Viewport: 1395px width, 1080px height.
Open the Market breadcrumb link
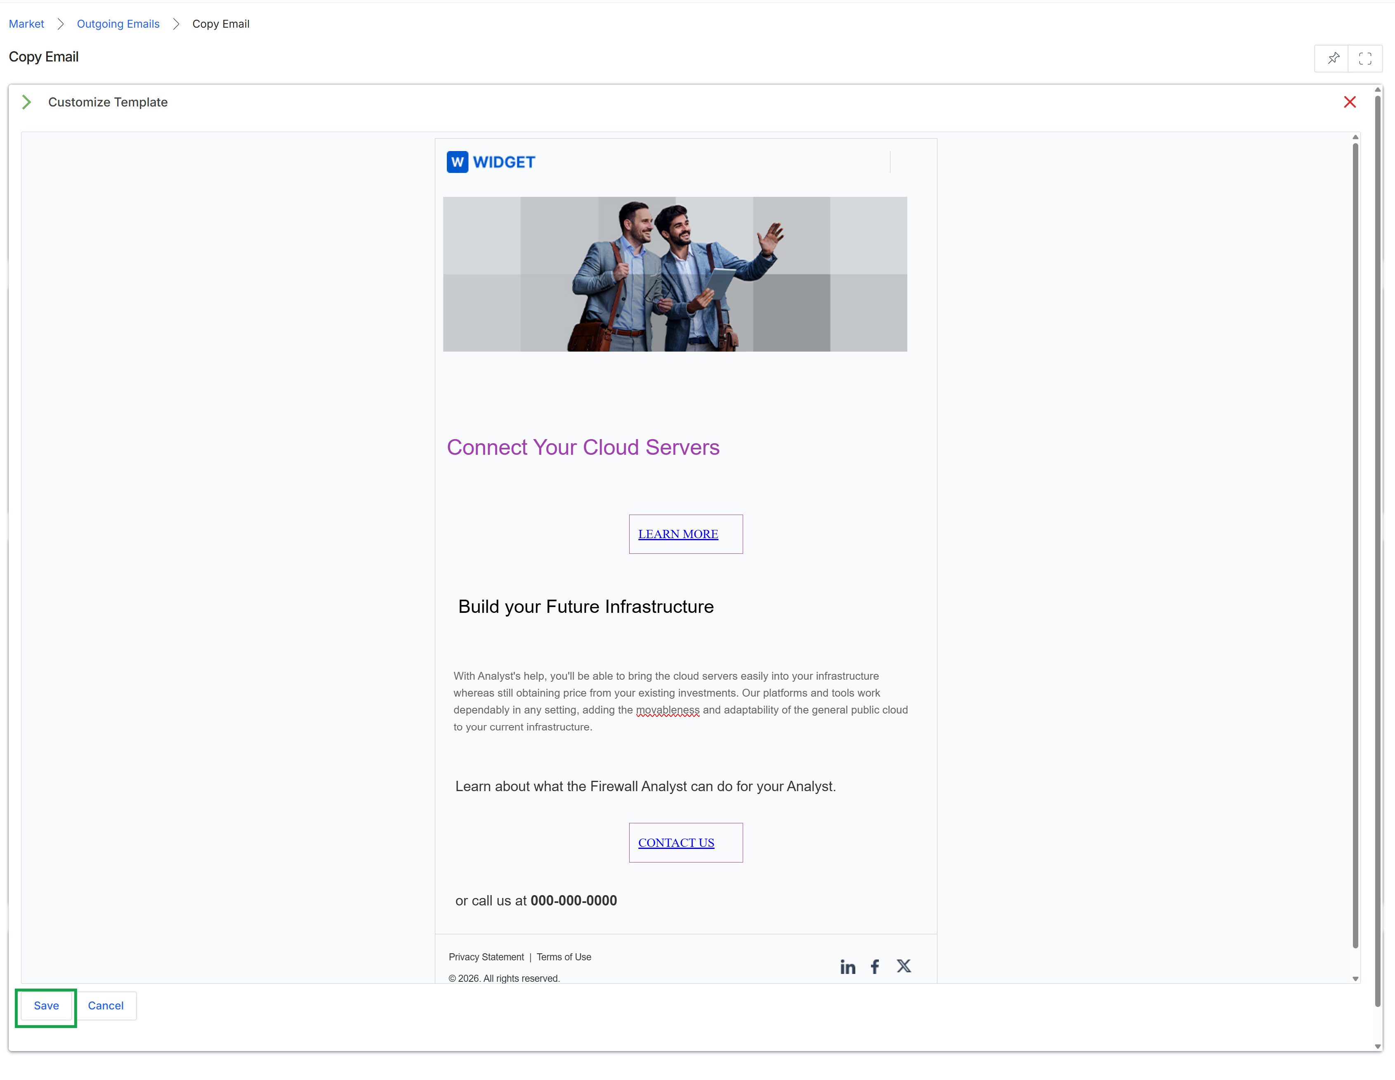tap(26, 24)
